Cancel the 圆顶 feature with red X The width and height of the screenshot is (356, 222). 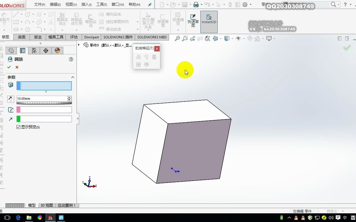coord(17,67)
